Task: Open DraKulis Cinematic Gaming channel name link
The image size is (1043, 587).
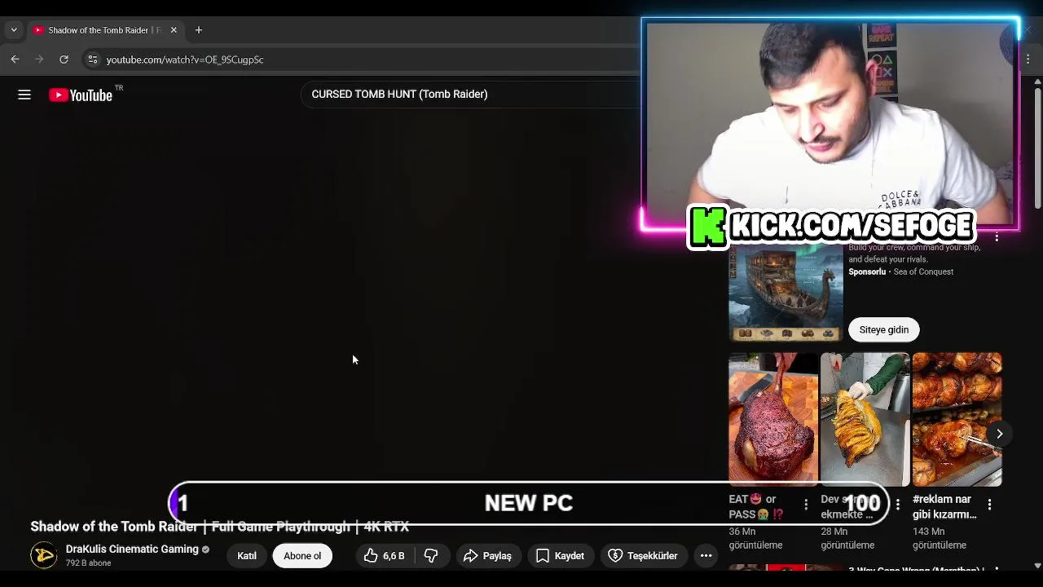Action: [132, 549]
